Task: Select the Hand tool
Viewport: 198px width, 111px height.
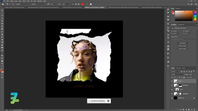Action: tap(2, 61)
